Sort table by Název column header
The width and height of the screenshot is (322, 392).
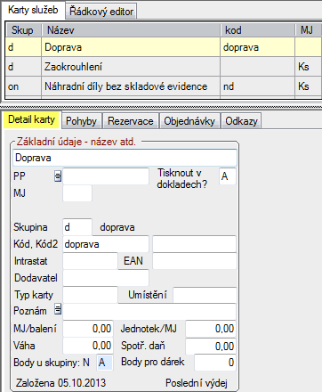point(131,30)
